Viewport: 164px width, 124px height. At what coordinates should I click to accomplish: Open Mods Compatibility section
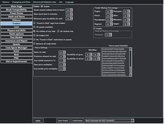16,10
